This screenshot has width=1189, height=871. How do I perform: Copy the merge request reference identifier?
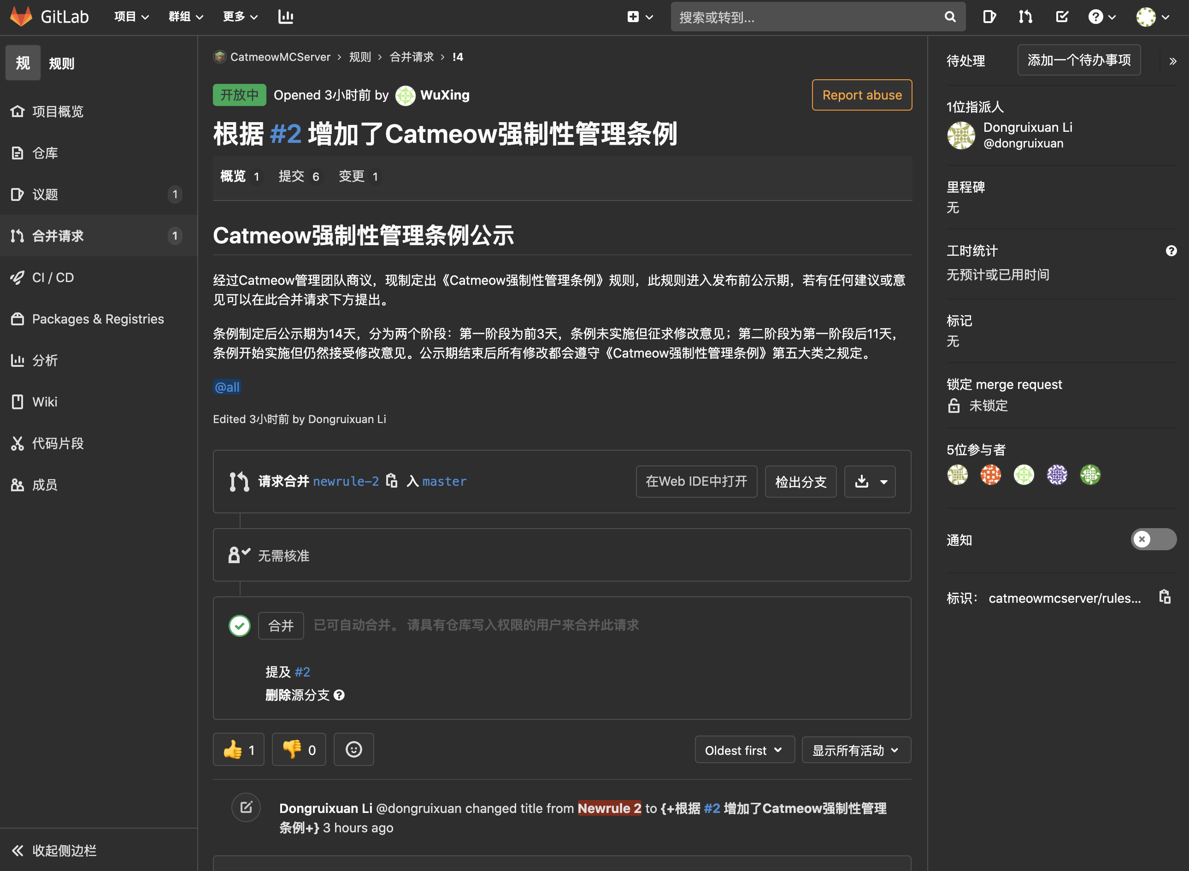(x=1164, y=597)
